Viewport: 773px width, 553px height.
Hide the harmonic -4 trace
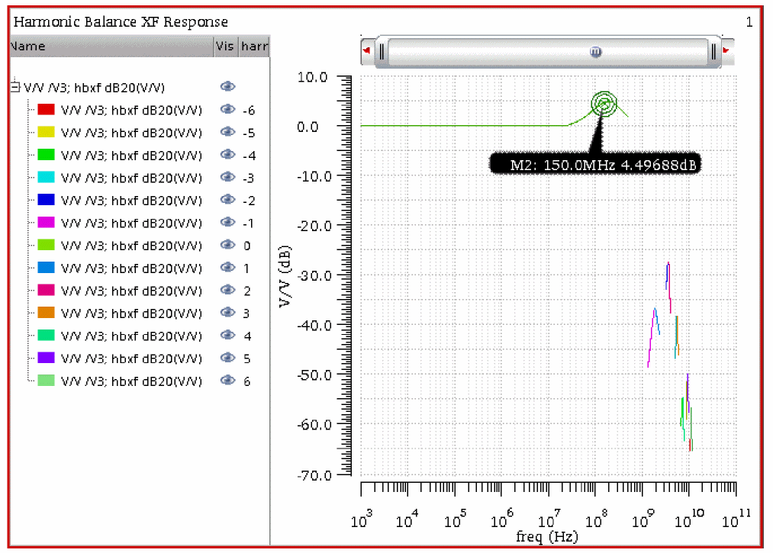click(x=227, y=155)
